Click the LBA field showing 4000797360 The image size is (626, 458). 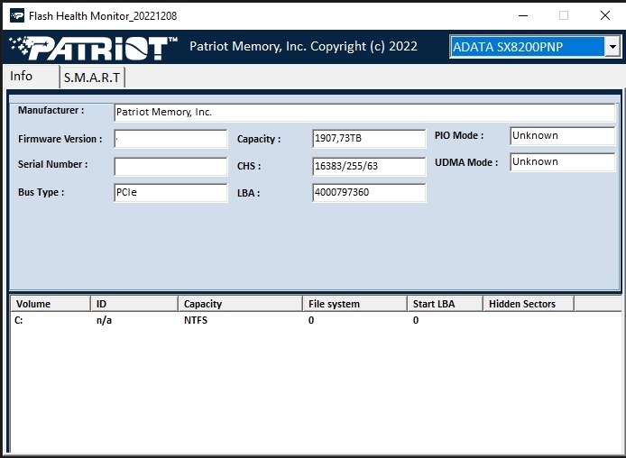point(369,193)
